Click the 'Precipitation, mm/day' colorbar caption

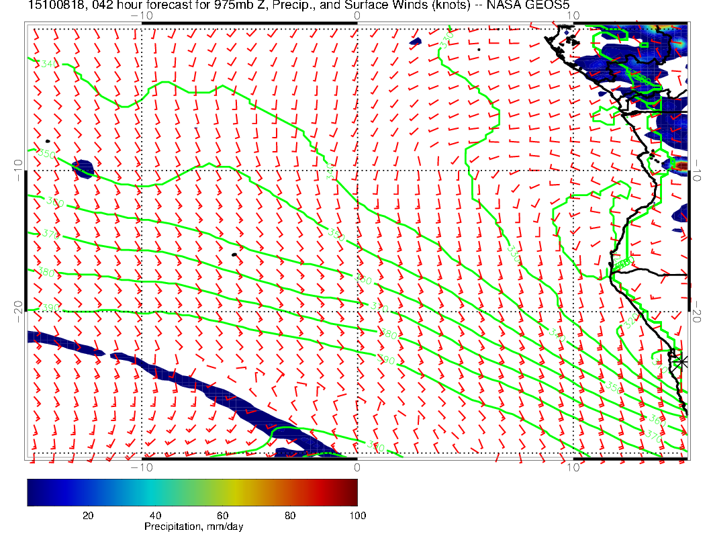193,527
